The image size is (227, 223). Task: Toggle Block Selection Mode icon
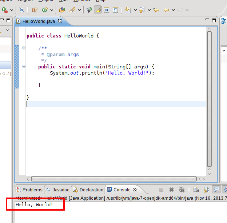pyautogui.click(x=107, y=10)
